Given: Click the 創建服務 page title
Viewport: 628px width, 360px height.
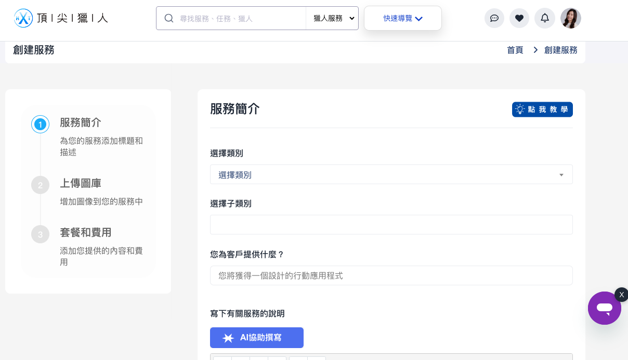Looking at the screenshot, I should [x=34, y=50].
